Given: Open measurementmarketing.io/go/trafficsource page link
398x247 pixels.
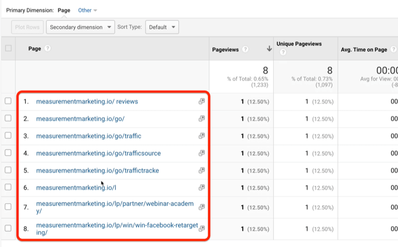Looking at the screenshot, I should [x=99, y=153].
